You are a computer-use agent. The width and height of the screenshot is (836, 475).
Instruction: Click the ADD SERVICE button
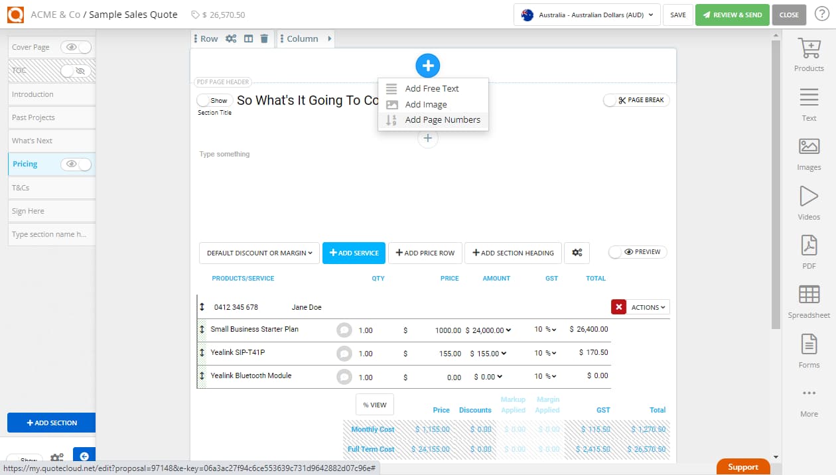(354, 253)
